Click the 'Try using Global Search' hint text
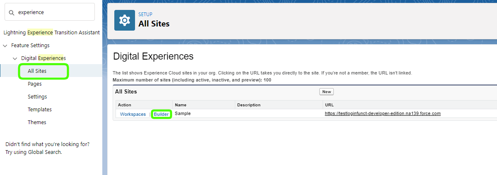 34,152
